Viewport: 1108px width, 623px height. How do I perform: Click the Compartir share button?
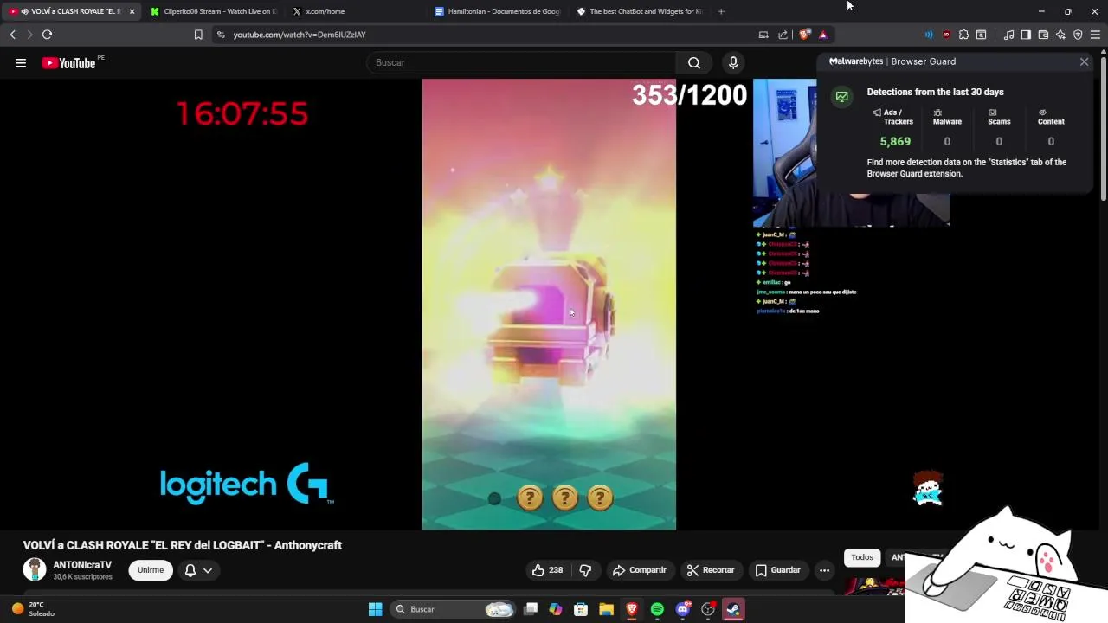pos(640,570)
